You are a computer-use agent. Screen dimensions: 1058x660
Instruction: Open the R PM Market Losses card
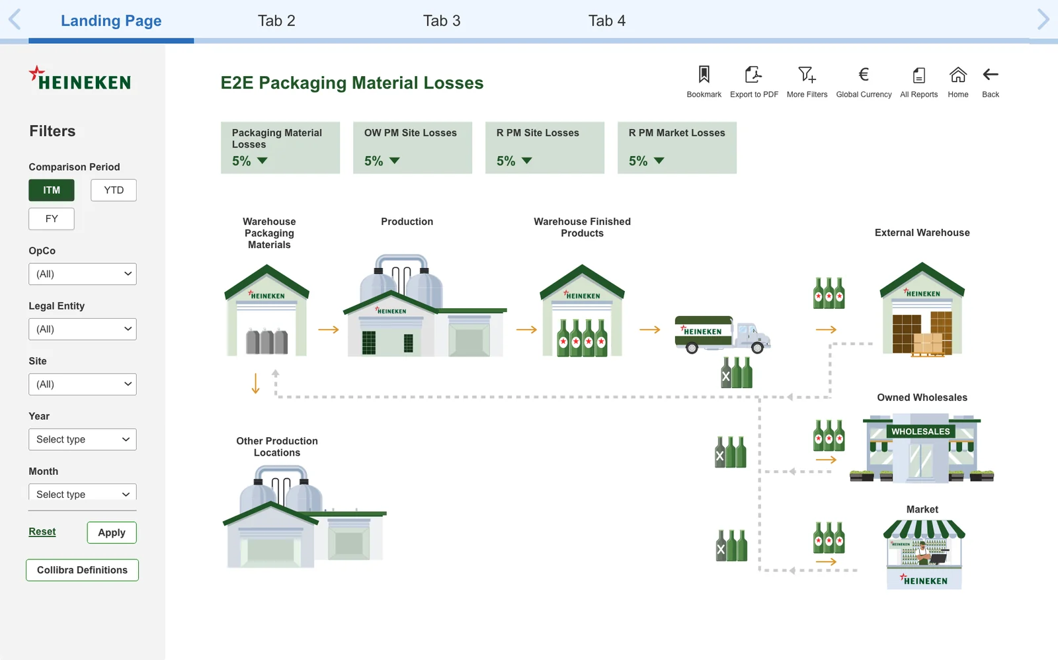click(677, 147)
